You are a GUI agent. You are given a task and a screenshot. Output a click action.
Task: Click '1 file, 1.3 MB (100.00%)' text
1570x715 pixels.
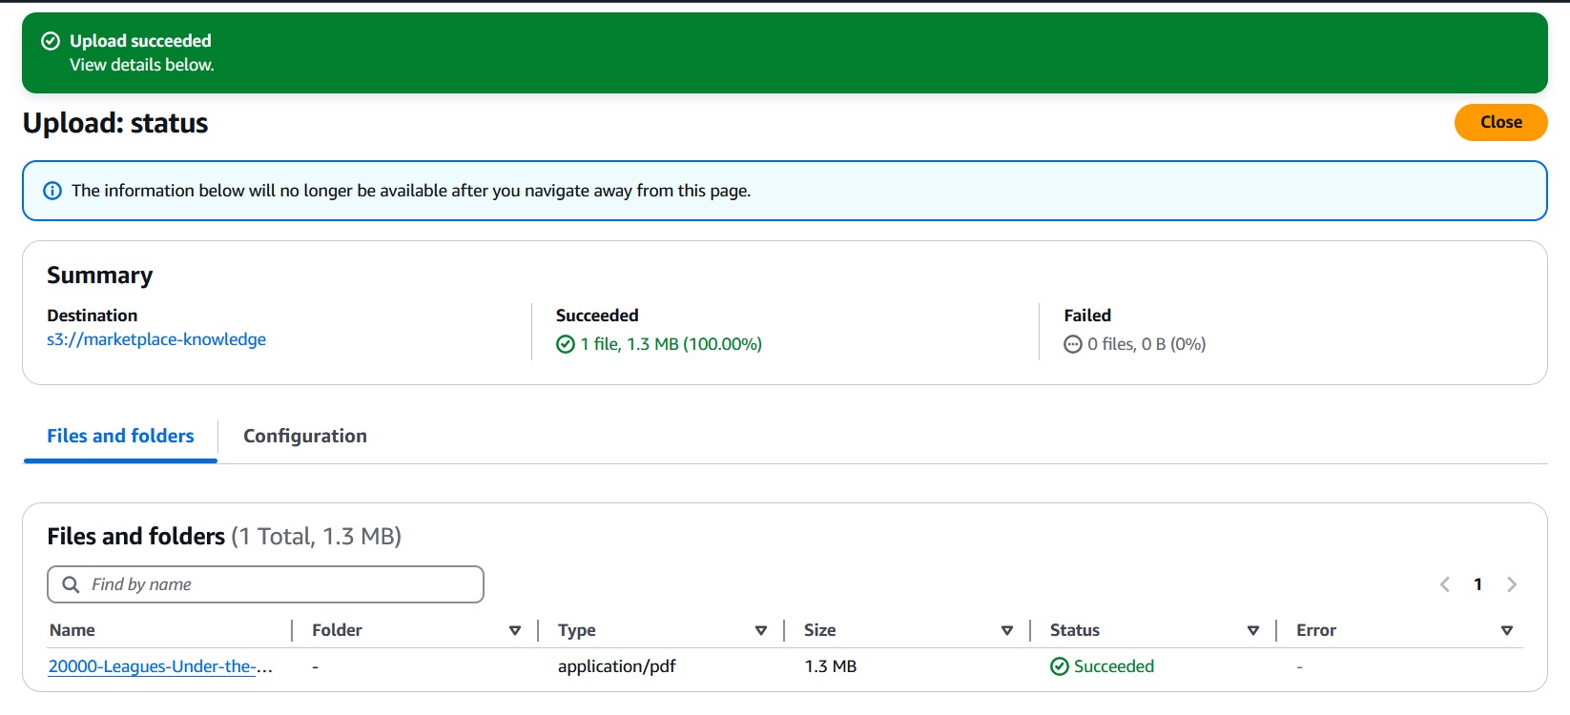[671, 344]
